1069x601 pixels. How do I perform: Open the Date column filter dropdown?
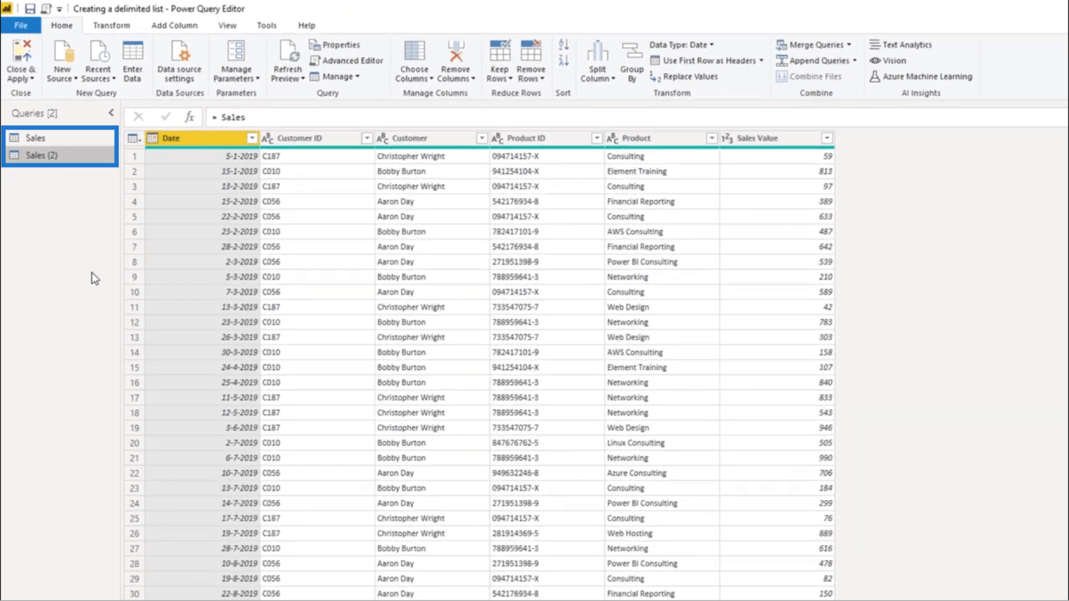coord(252,138)
